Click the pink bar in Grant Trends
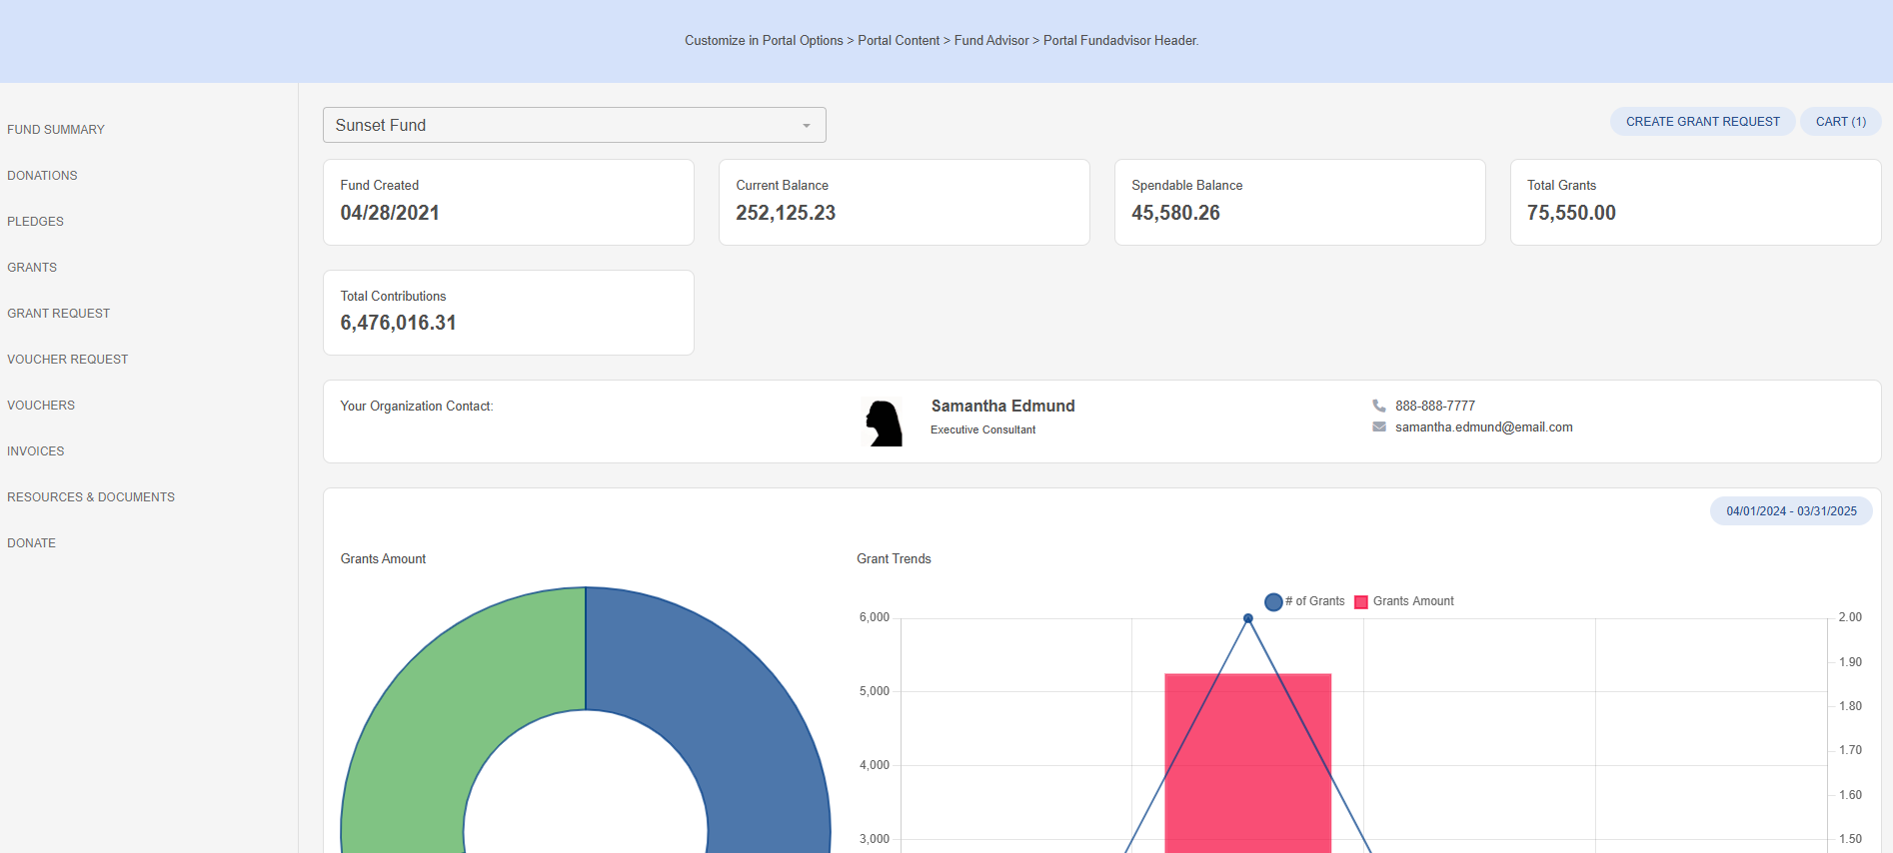The width and height of the screenshot is (1893, 853). pyautogui.click(x=1247, y=764)
